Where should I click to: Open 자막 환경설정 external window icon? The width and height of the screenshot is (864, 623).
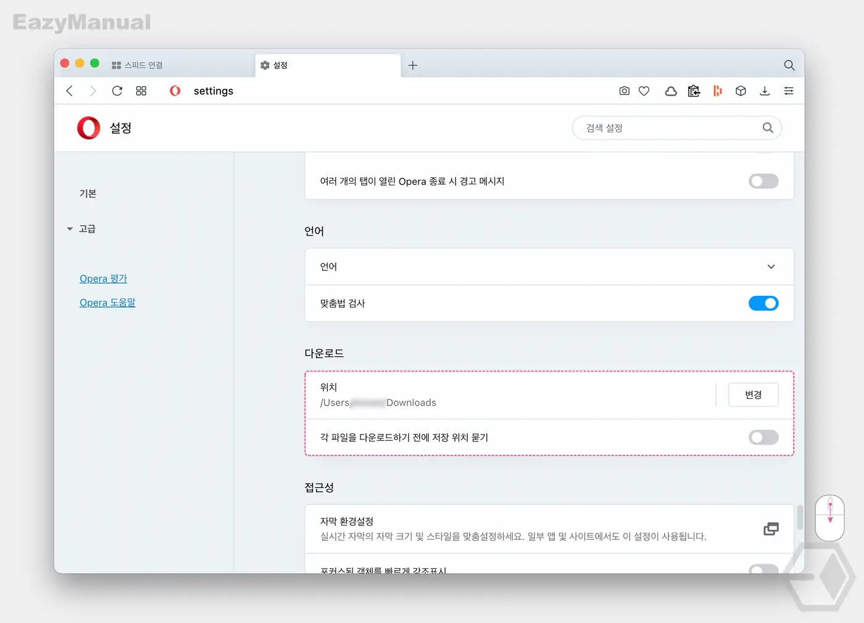click(x=771, y=529)
